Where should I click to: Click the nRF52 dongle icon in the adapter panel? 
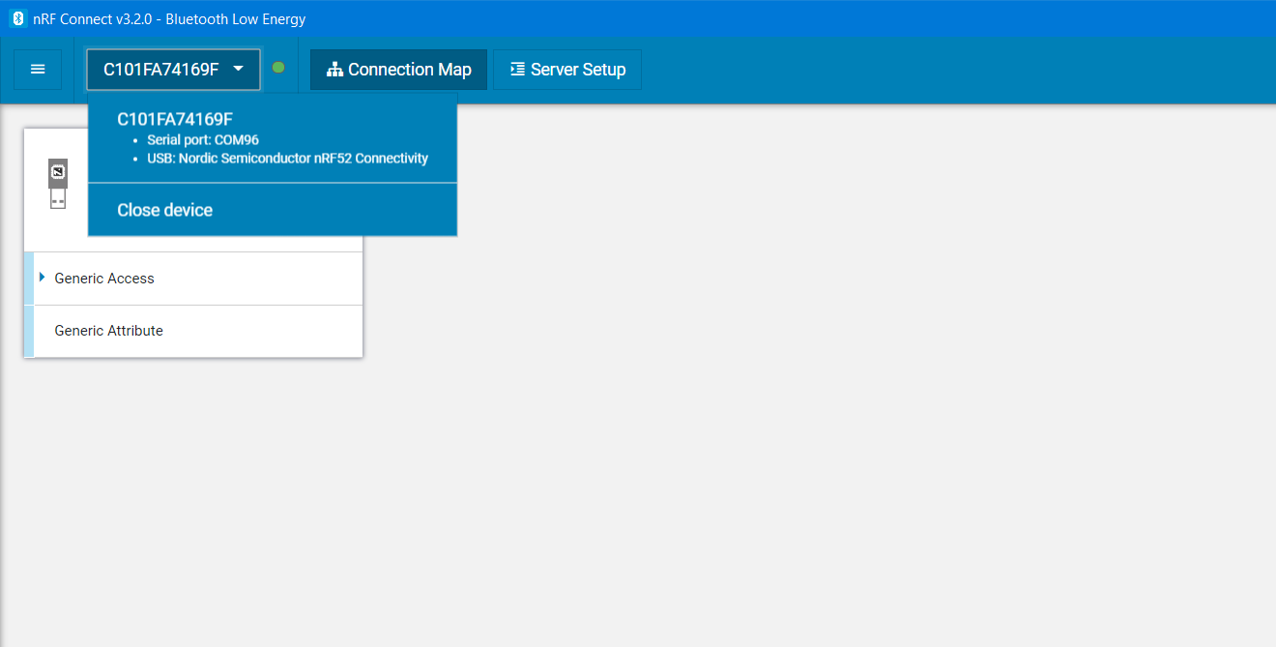tap(57, 184)
